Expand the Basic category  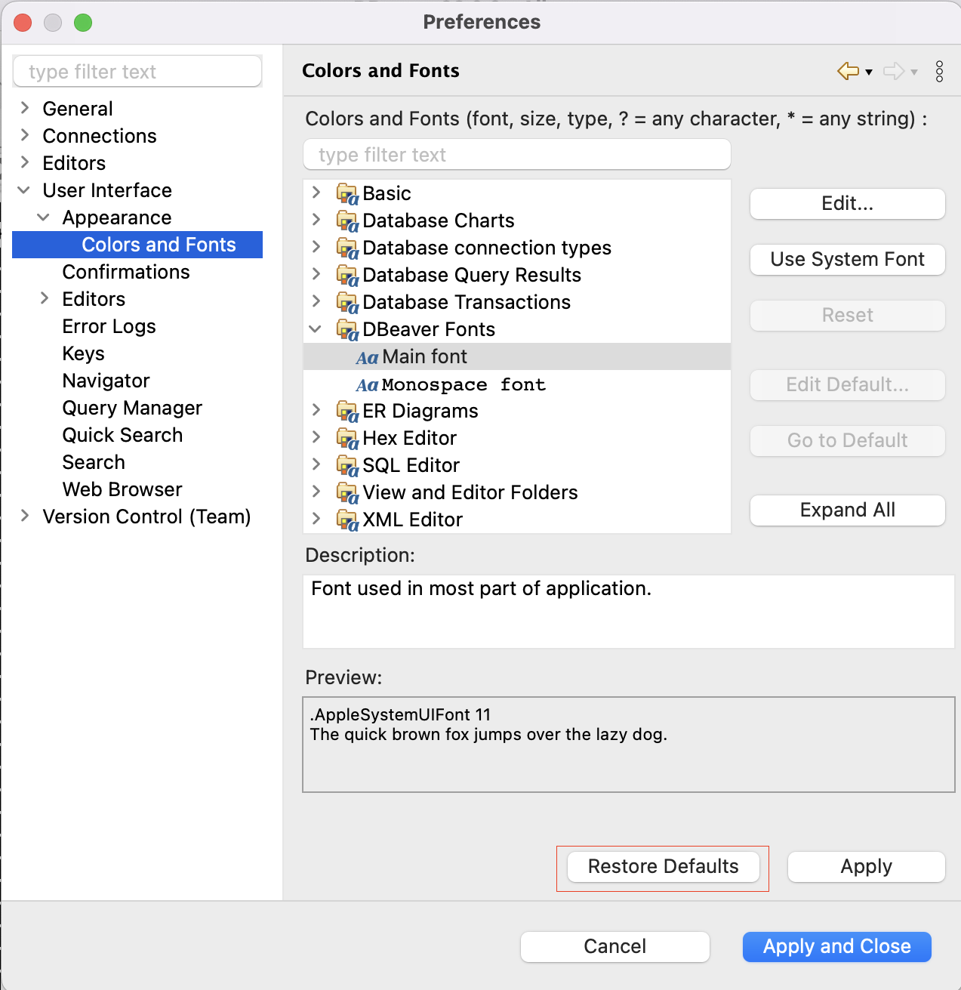tap(316, 193)
